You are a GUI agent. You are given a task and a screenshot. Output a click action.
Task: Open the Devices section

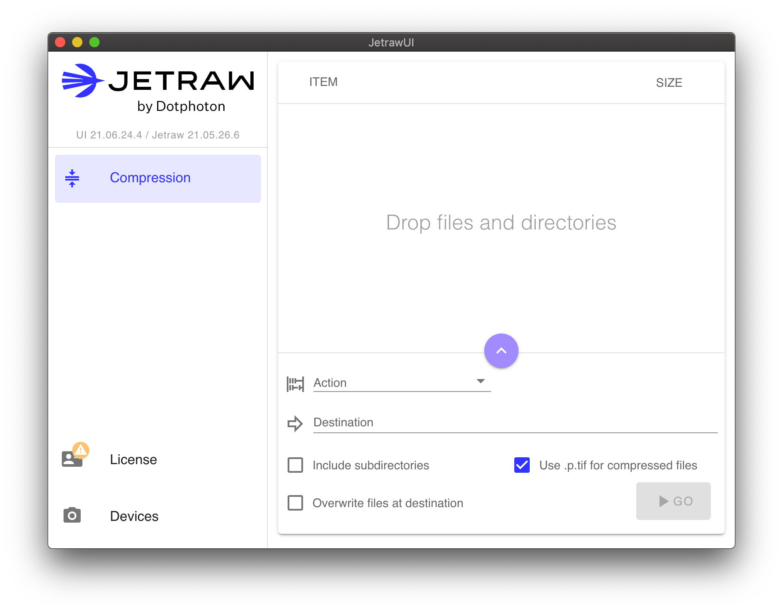coord(134,516)
